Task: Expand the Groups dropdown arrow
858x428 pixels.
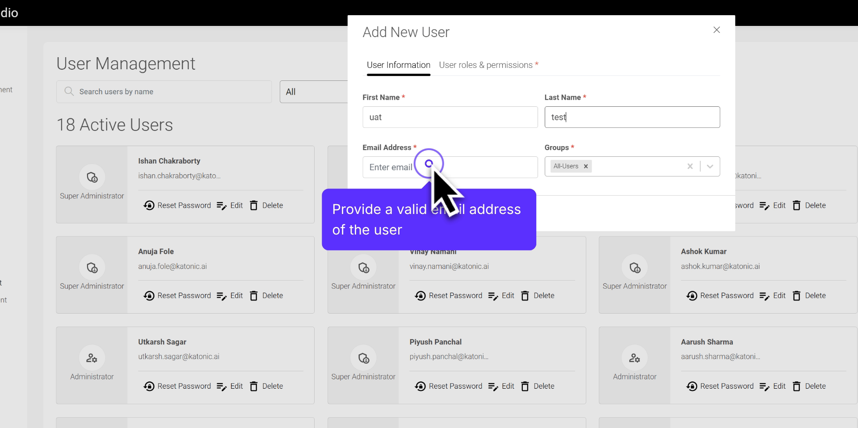Action: [x=710, y=166]
